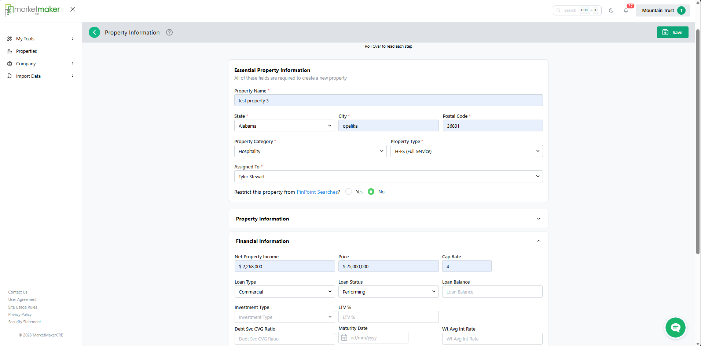This screenshot has height=346, width=701.
Task: Click the MarketMaker logo
Action: tap(32, 10)
